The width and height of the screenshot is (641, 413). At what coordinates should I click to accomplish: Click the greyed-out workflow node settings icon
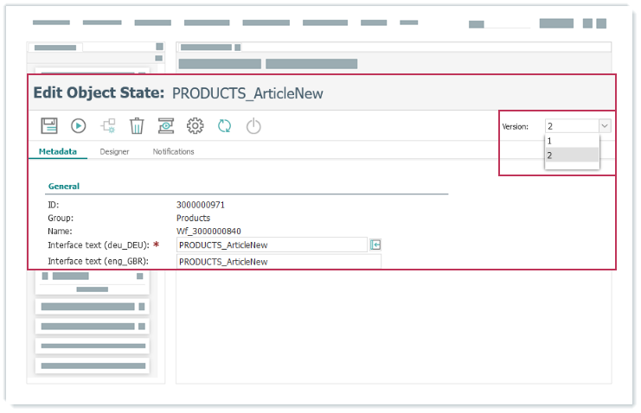pos(108,126)
